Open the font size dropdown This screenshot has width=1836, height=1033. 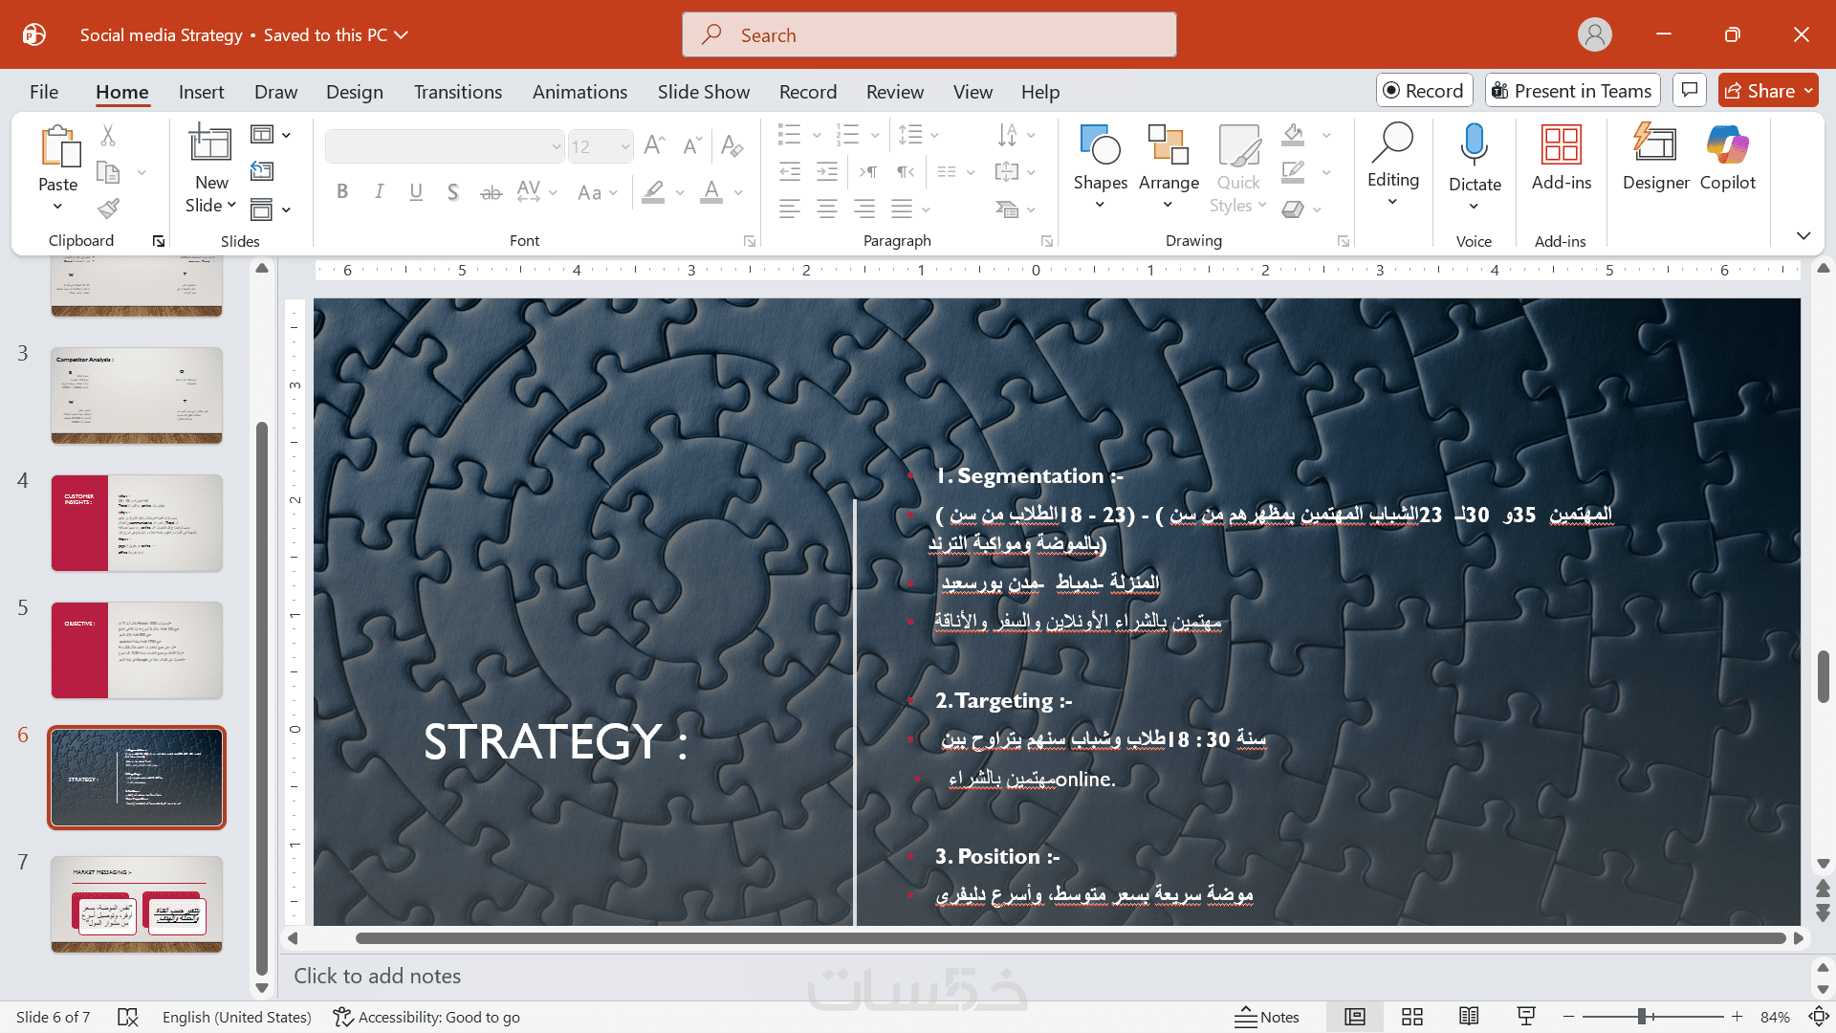[625, 147]
